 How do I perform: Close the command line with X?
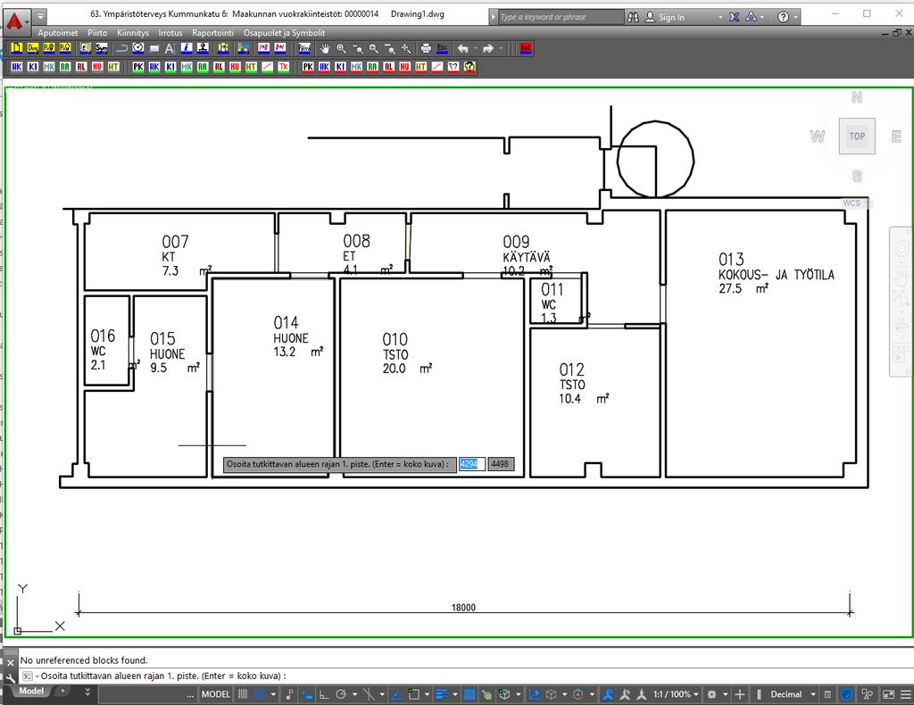11,662
